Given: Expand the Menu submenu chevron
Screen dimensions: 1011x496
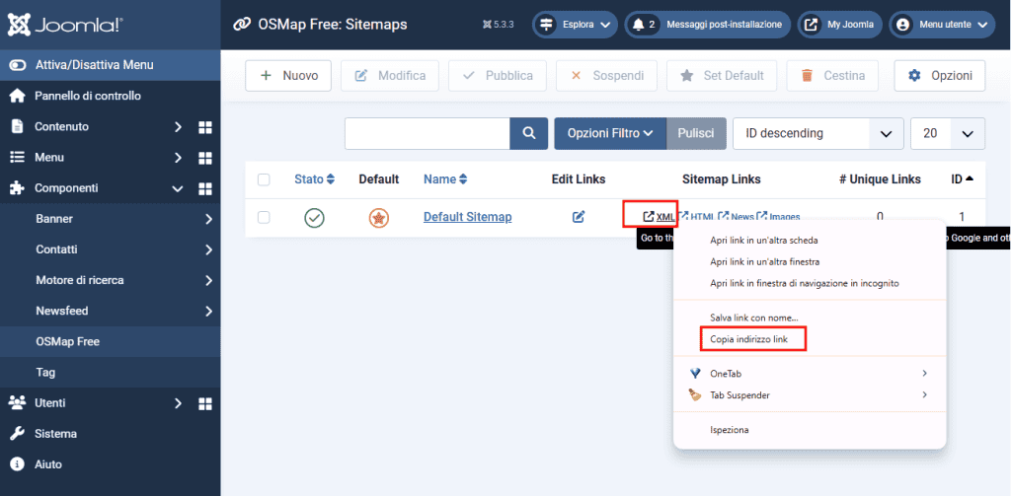Looking at the screenshot, I should click(179, 158).
